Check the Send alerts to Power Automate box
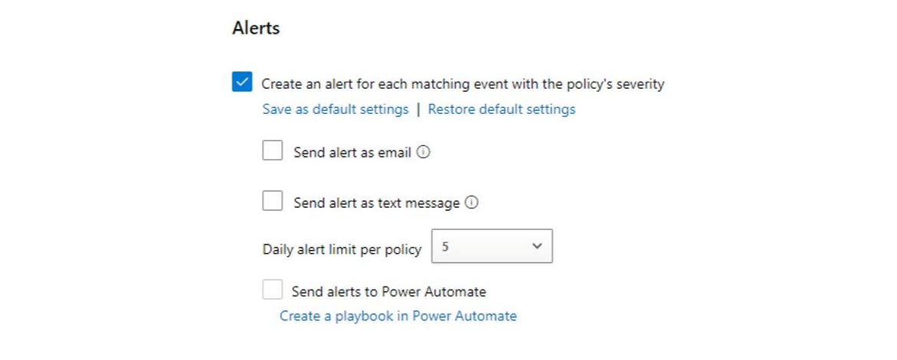 coord(272,289)
